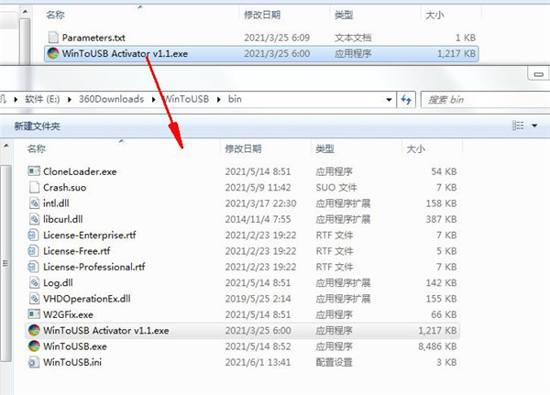Click the SUO 文件 type cell
Screen dimensions: 550x395
(x=336, y=187)
